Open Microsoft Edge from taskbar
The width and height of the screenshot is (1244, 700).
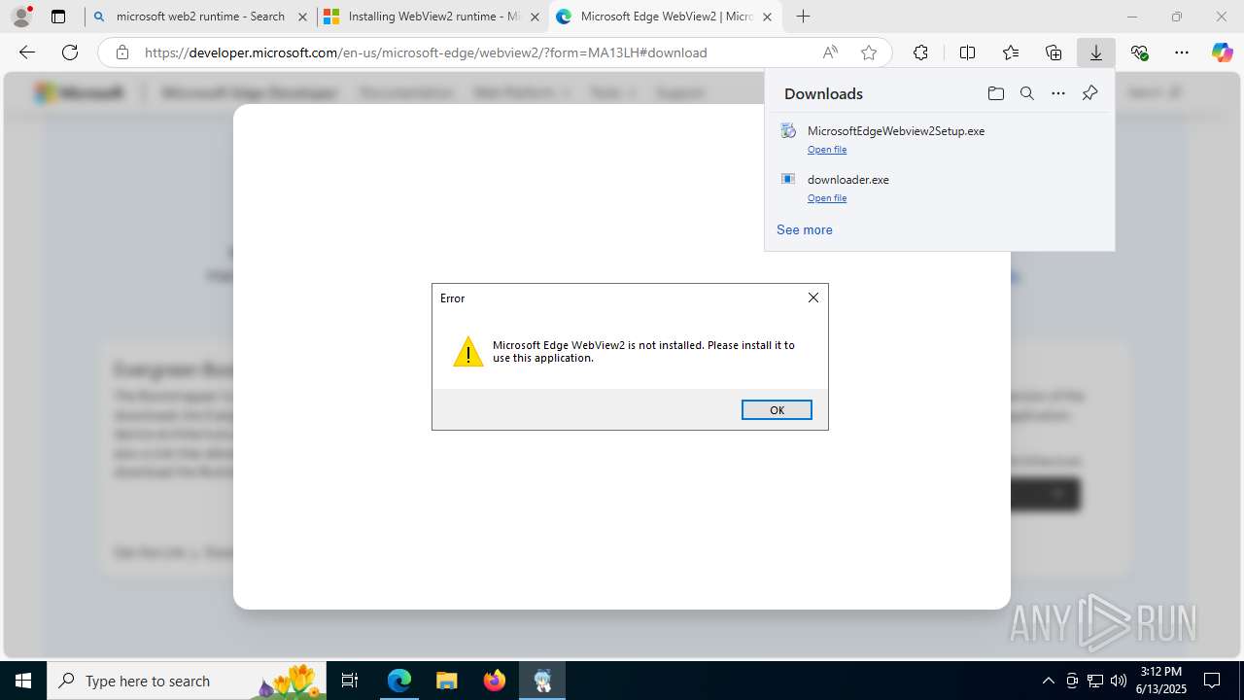[399, 681]
